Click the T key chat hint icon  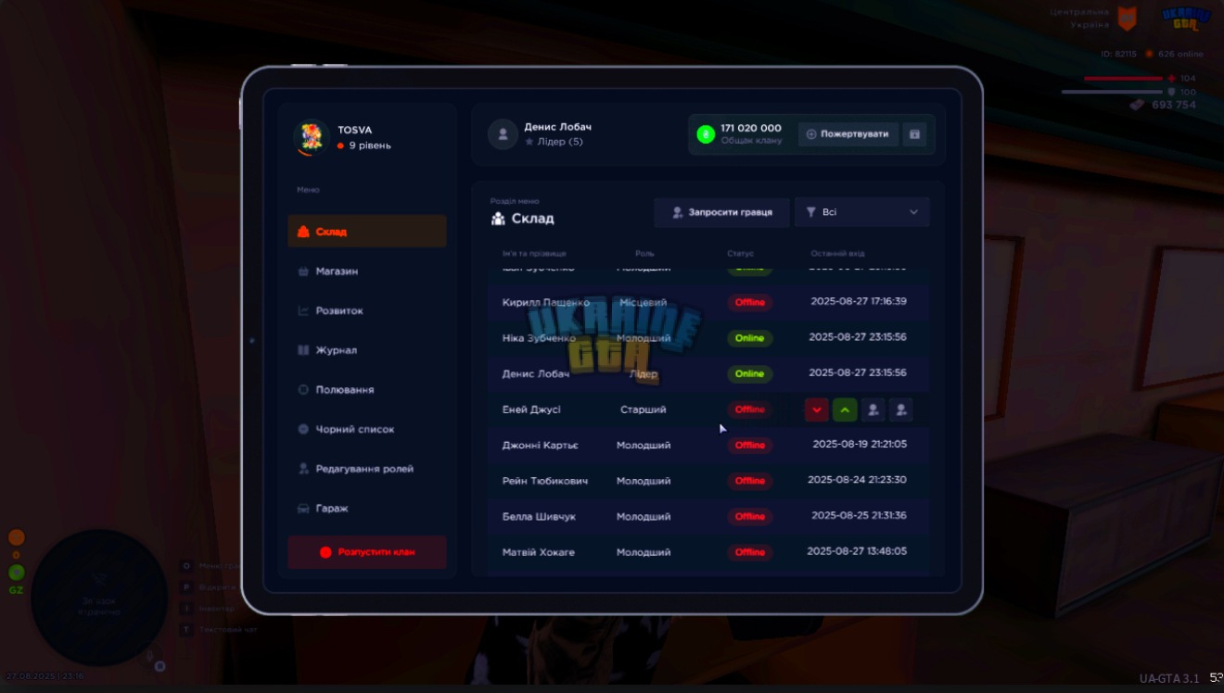pos(185,629)
